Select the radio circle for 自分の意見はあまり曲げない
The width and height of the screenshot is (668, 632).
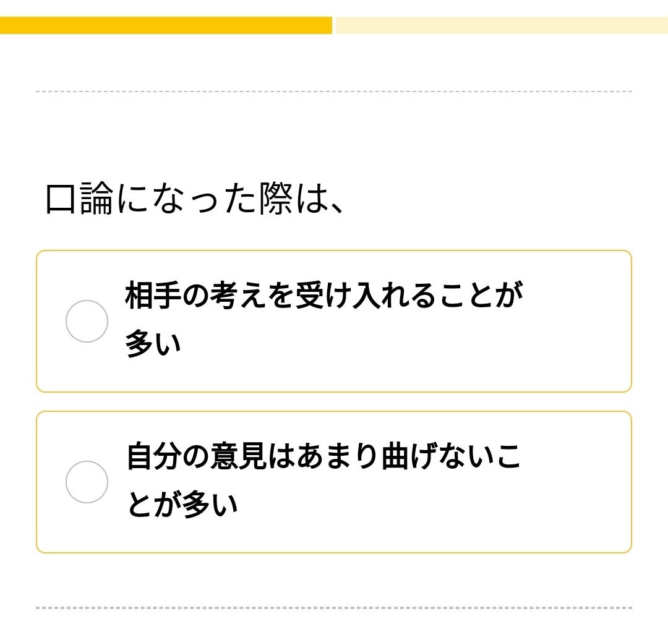87,482
